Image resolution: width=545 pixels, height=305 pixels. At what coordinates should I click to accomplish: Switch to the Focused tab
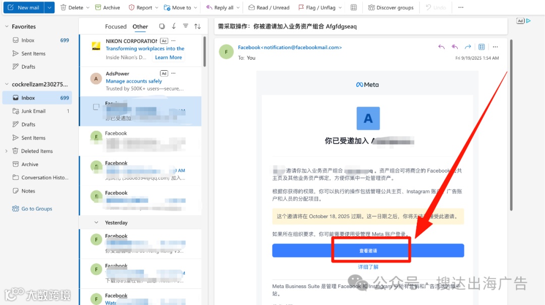coord(116,26)
